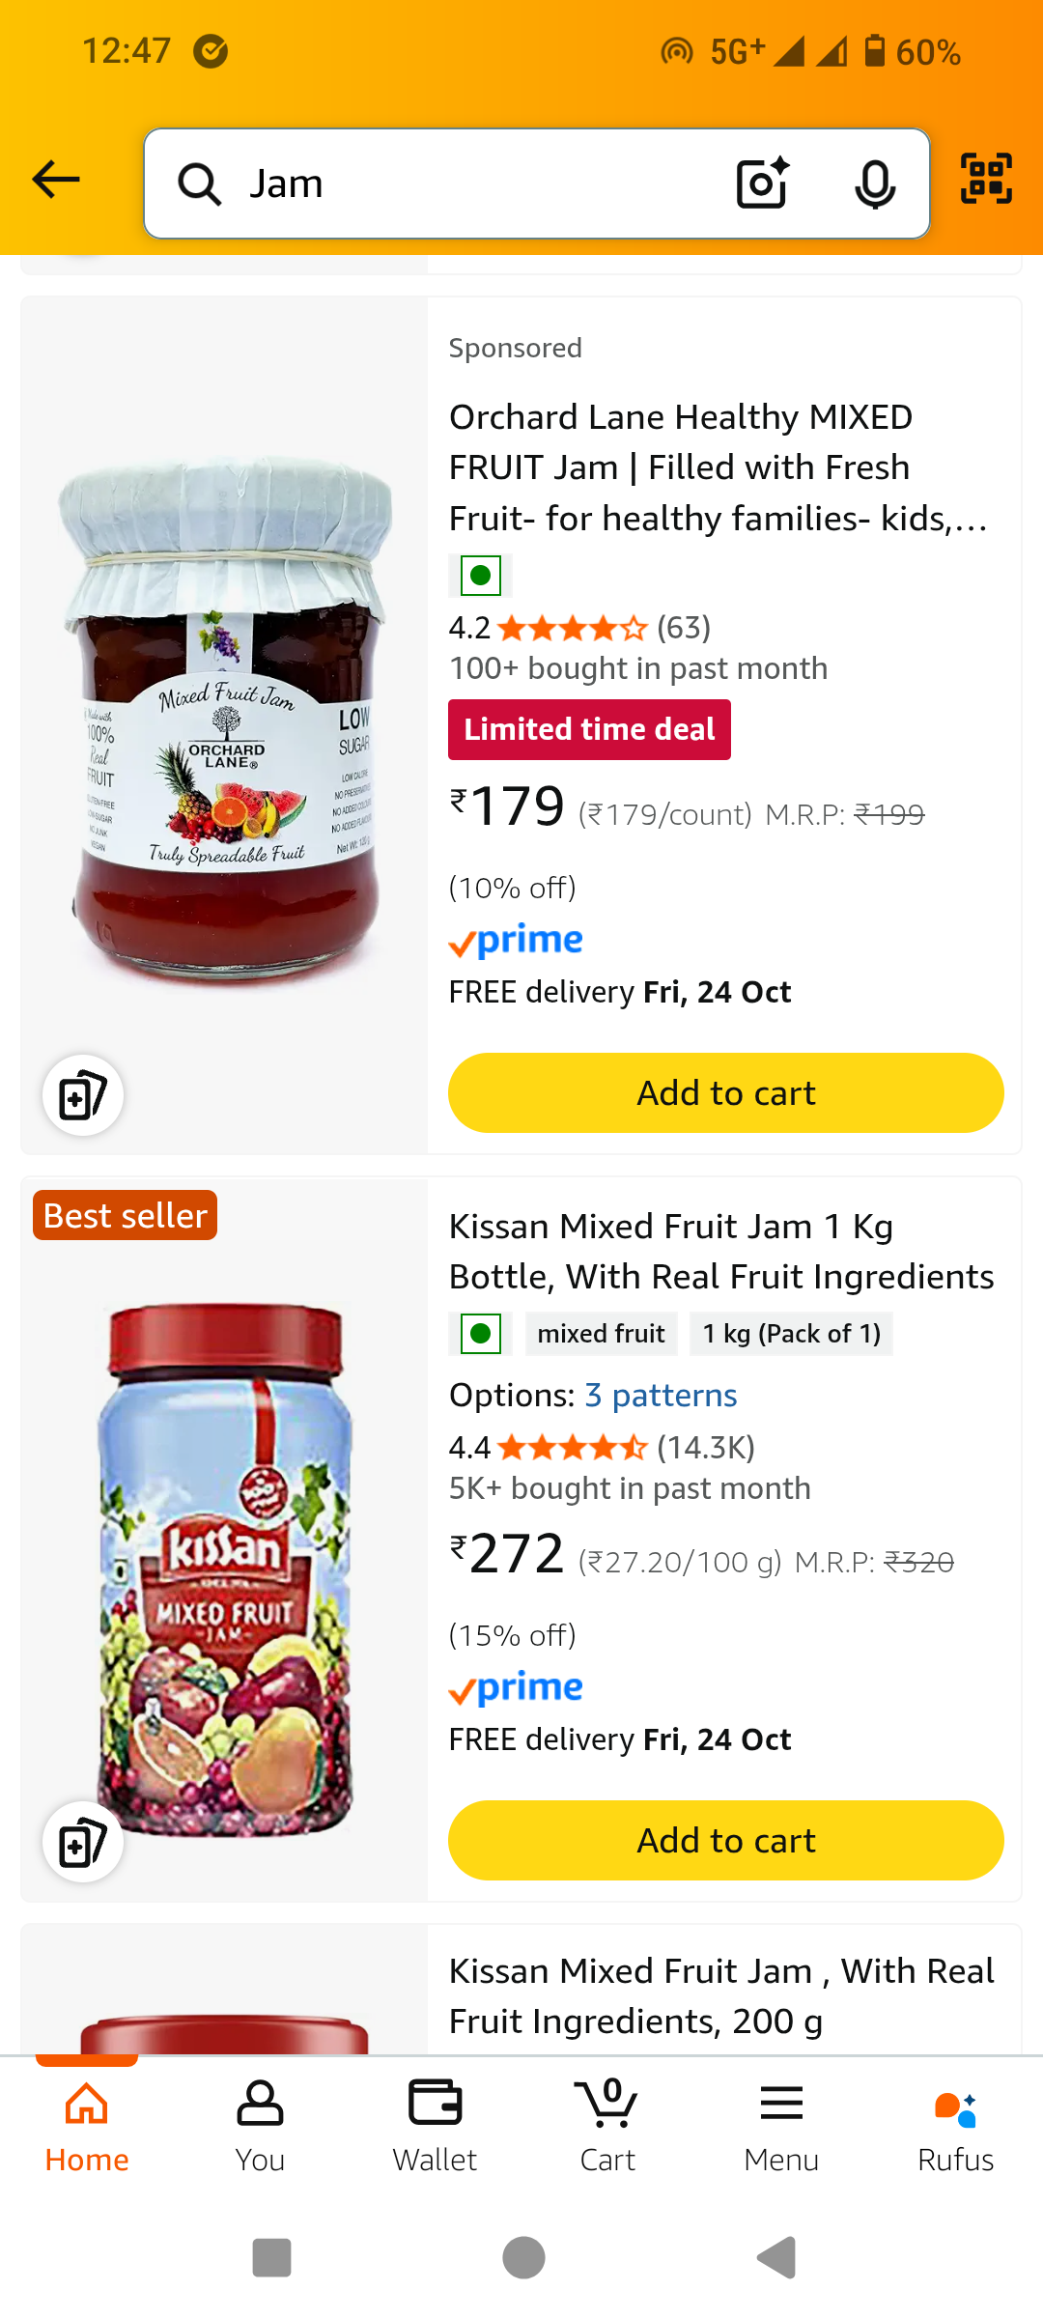
Task: Open the Menu tab
Action: (x=781, y=2127)
